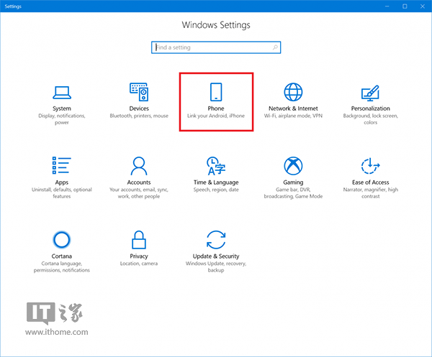Maximize the Settings window

pyautogui.click(x=405, y=6)
